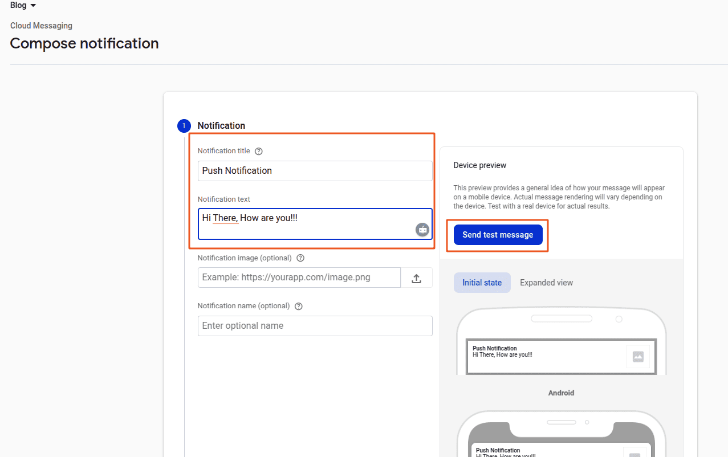Show help for Notification image

pyautogui.click(x=300, y=258)
